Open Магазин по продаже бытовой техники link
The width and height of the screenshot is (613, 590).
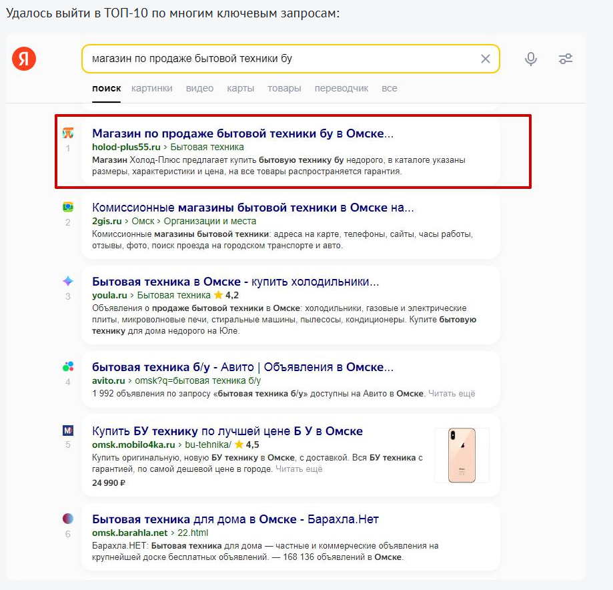pos(243,133)
